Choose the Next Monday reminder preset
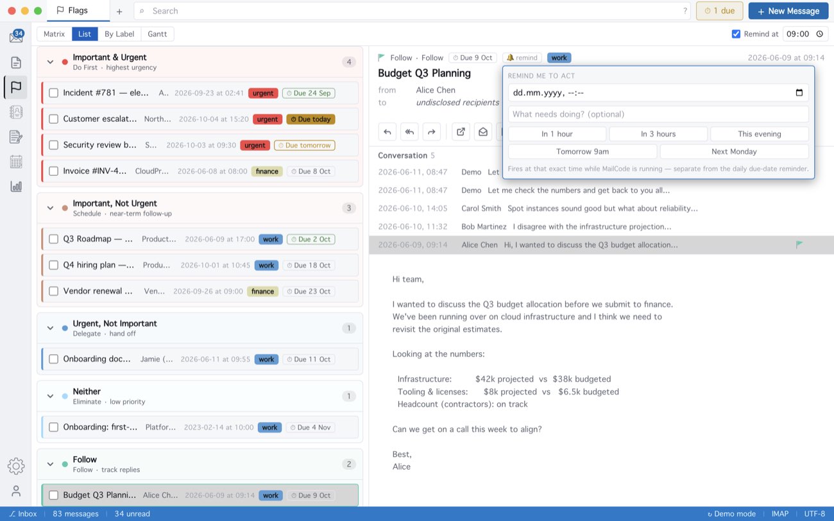Viewport: 834px width, 521px height. coord(734,152)
